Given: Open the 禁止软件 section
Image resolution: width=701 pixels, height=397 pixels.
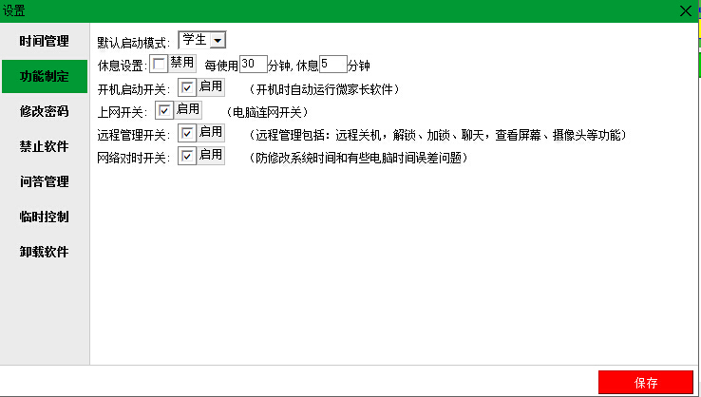Looking at the screenshot, I should [x=45, y=146].
